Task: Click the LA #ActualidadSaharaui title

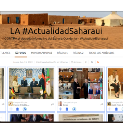Action: [x=56, y=31]
